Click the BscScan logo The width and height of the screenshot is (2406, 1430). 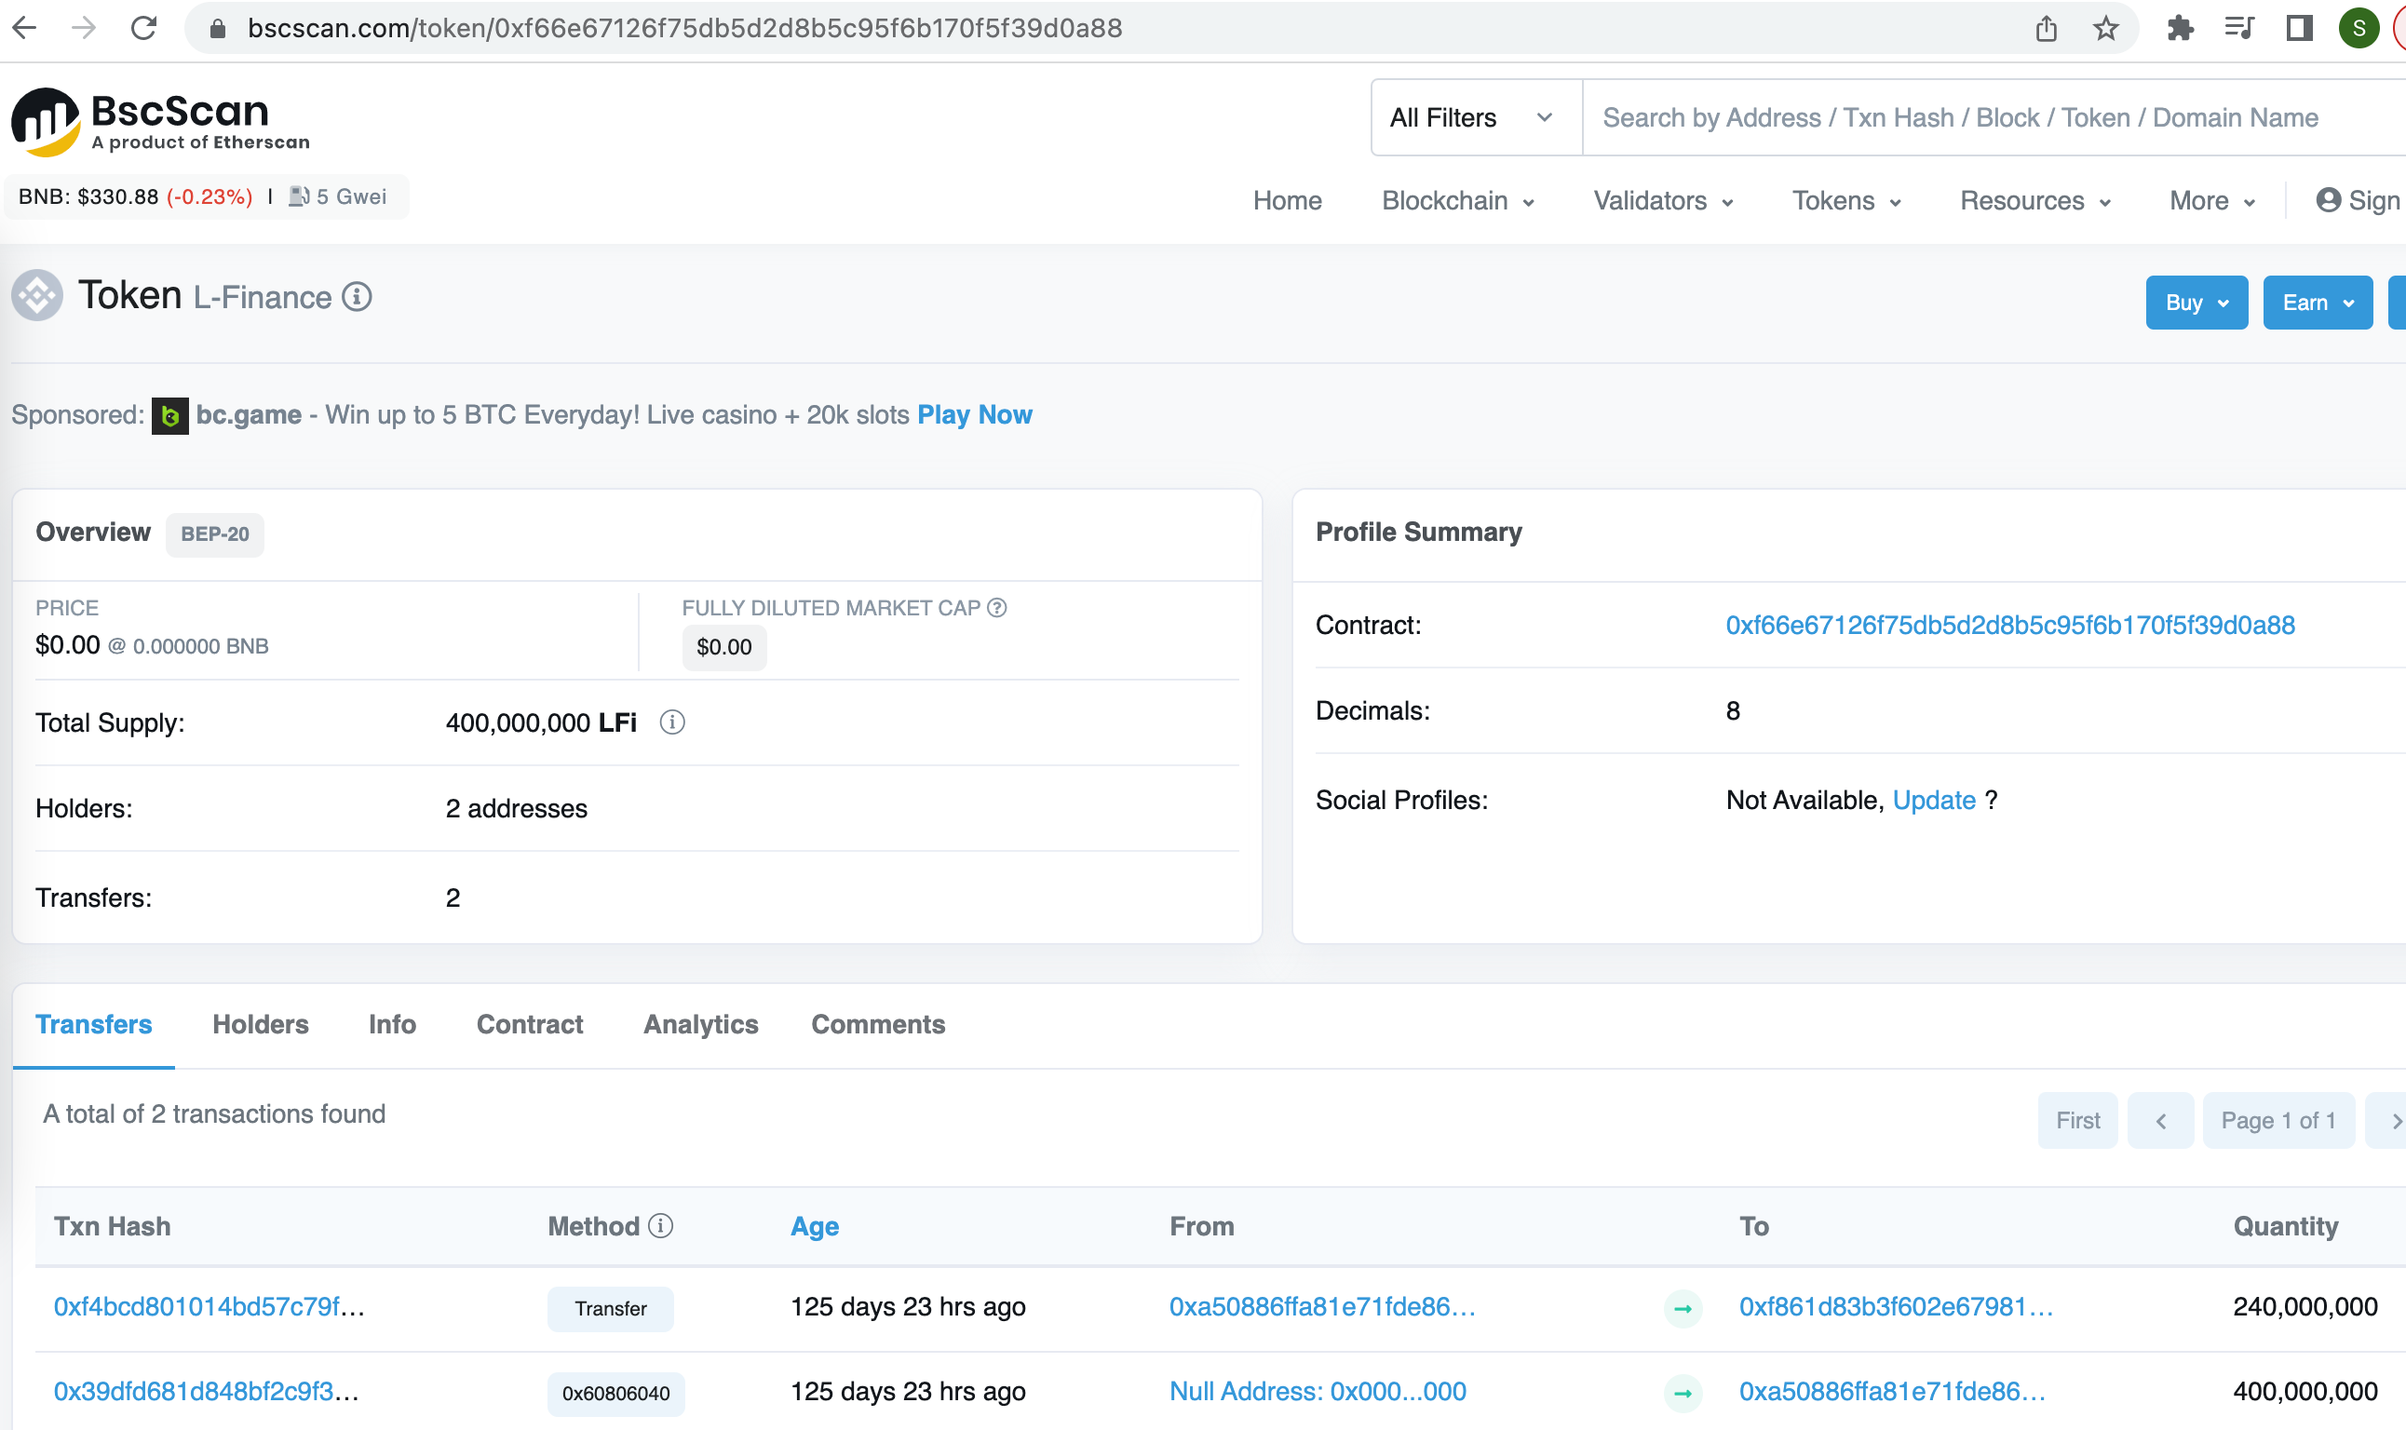click(x=159, y=121)
